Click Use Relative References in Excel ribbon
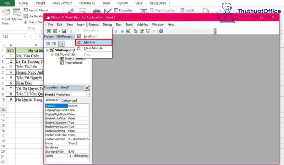Image resolution: width=284 pixels, height=165 pixels. coord(33,16)
